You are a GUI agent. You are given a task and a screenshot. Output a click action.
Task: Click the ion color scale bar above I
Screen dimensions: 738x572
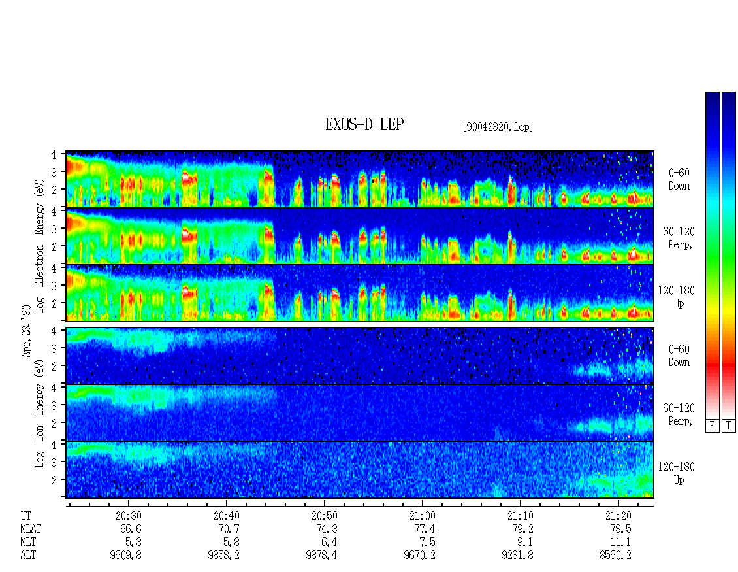(729, 255)
